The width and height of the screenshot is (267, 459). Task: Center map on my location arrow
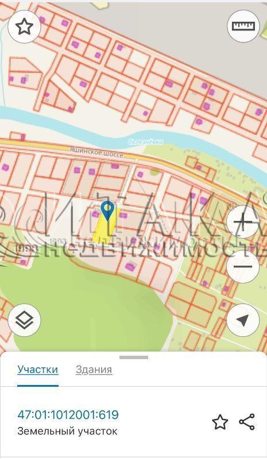(x=243, y=320)
